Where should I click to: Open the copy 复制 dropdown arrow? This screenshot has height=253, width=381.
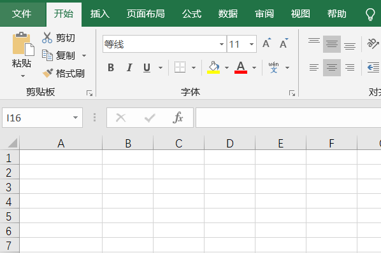pyautogui.click(x=84, y=55)
